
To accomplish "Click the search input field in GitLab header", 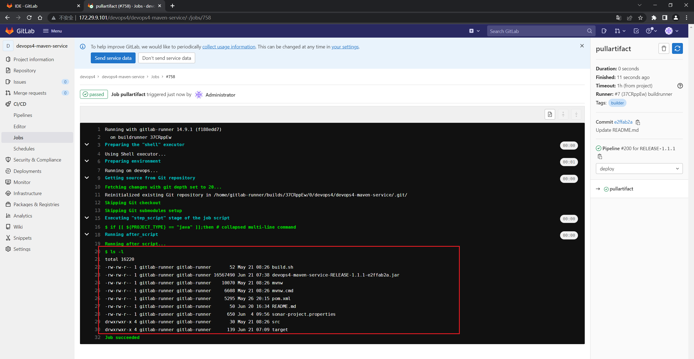I will coord(539,31).
